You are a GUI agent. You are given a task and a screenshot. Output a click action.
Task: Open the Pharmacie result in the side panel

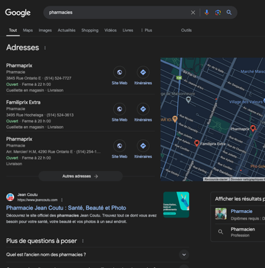click(x=242, y=211)
